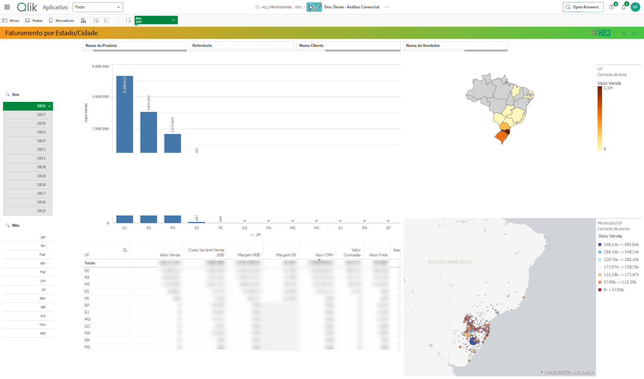Open the Pastas sheets menu
Screen dimensions: 644x379
click(x=34, y=20)
